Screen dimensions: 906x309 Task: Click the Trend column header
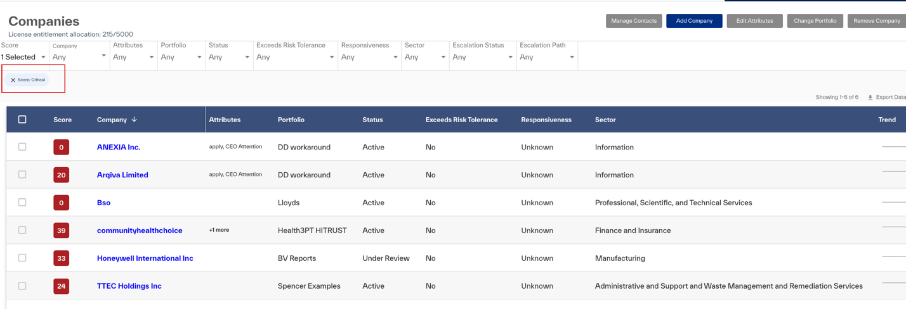tap(887, 120)
